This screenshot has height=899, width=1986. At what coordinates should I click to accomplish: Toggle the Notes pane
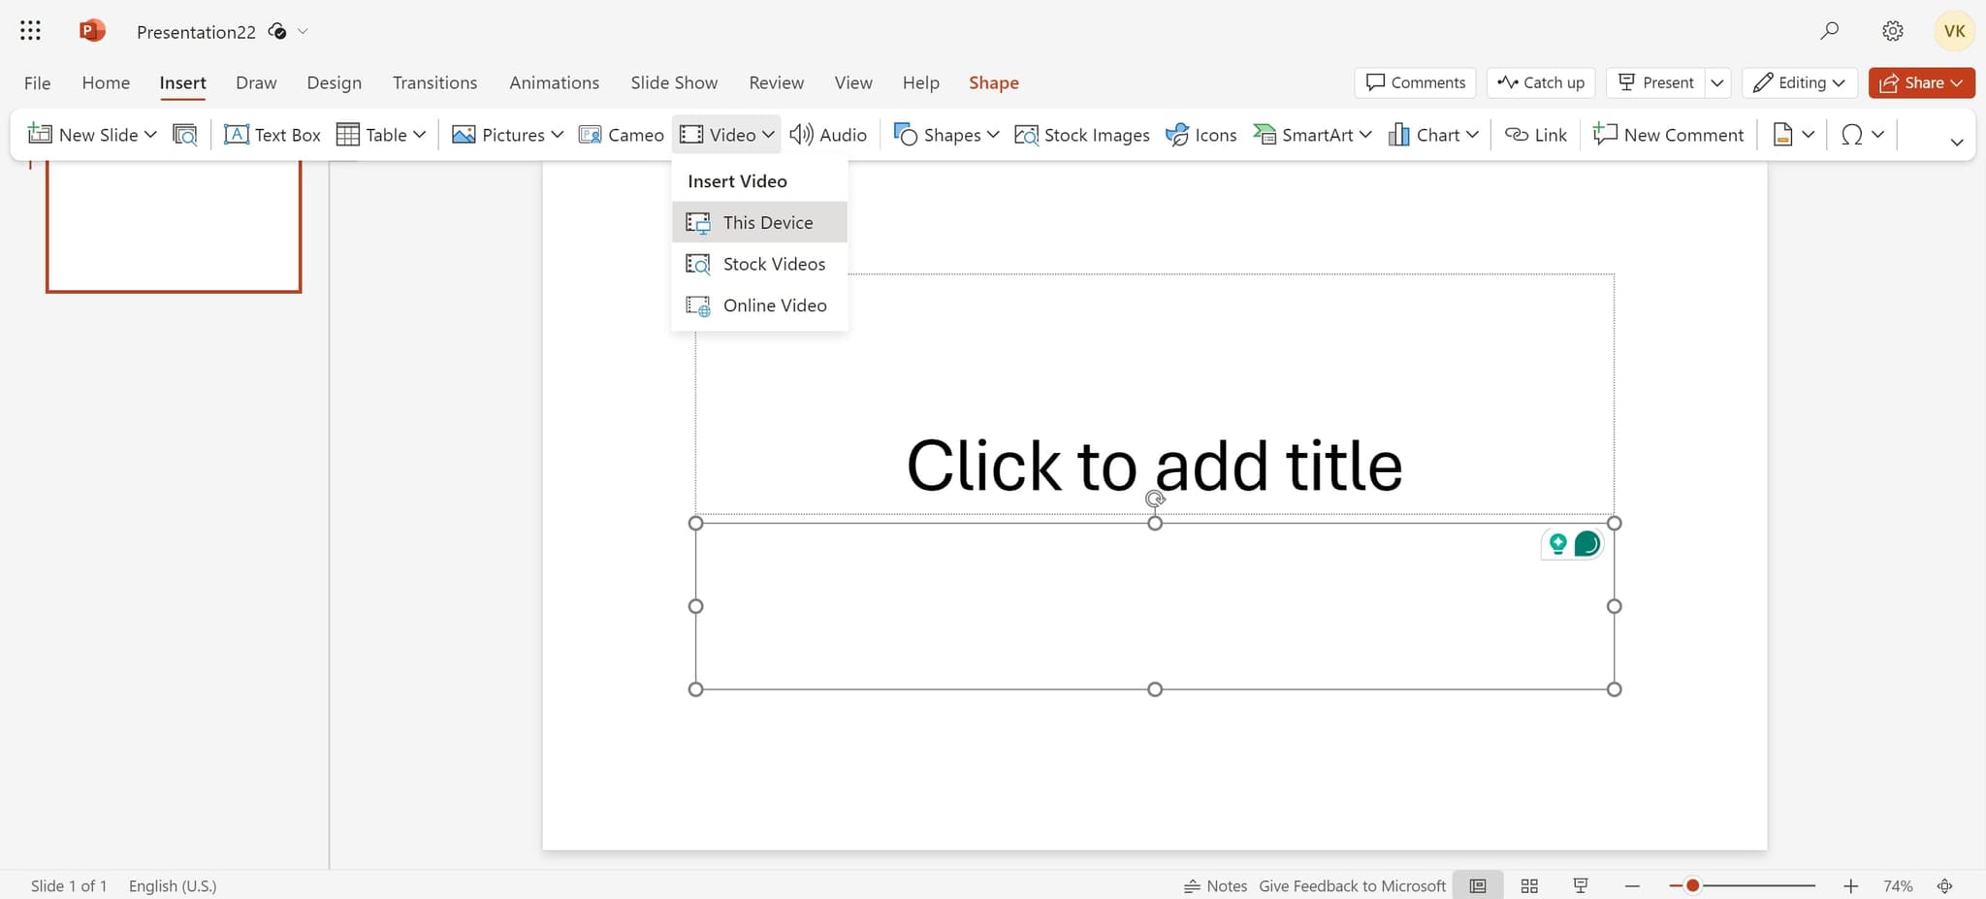(x=1215, y=885)
